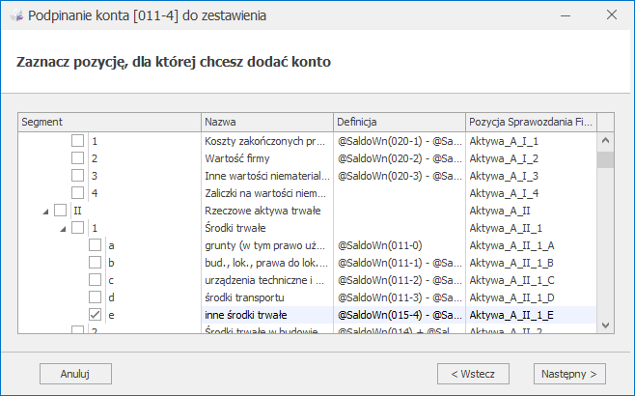Toggle checkbox next to 'Rzeczowe aktywa trwałe'
Screen dimensions: 635x396
coord(61,211)
